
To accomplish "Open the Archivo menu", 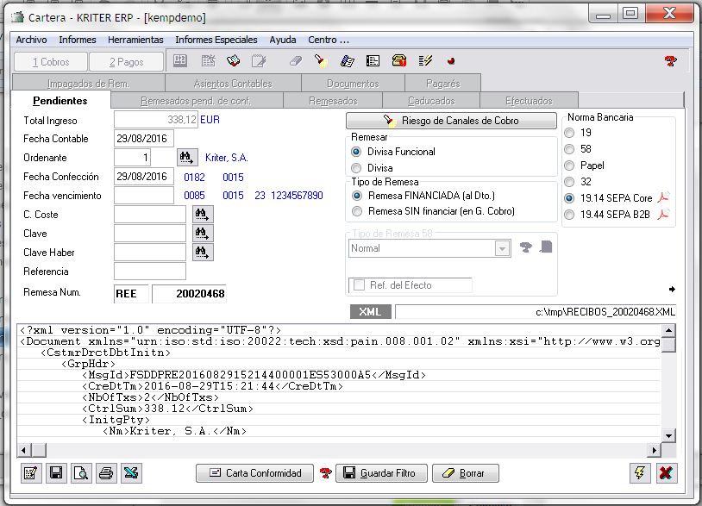I will coord(31,40).
